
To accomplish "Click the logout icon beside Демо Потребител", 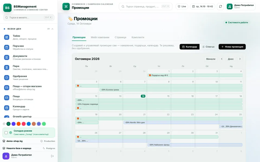I will point(52,156).
